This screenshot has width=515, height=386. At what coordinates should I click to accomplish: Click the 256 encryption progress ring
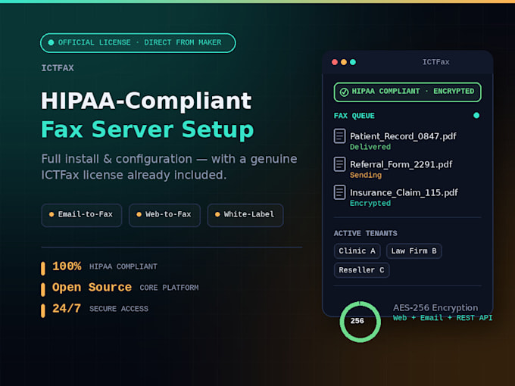(360, 322)
